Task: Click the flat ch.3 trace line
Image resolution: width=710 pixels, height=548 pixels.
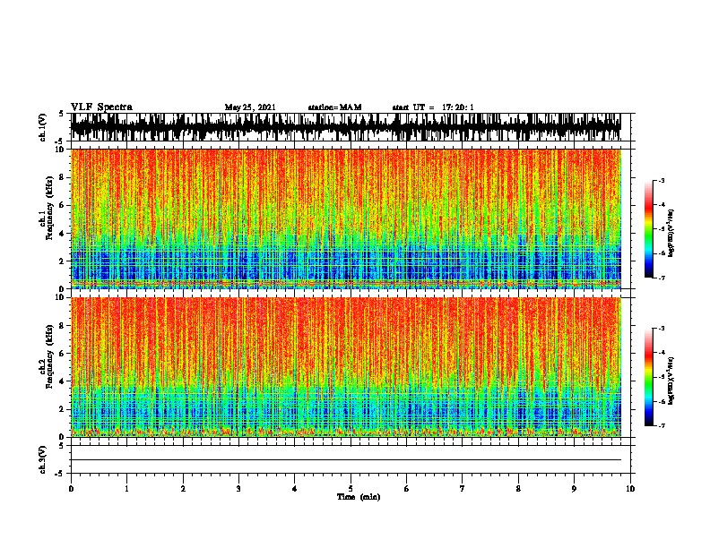Action: pyautogui.click(x=346, y=460)
